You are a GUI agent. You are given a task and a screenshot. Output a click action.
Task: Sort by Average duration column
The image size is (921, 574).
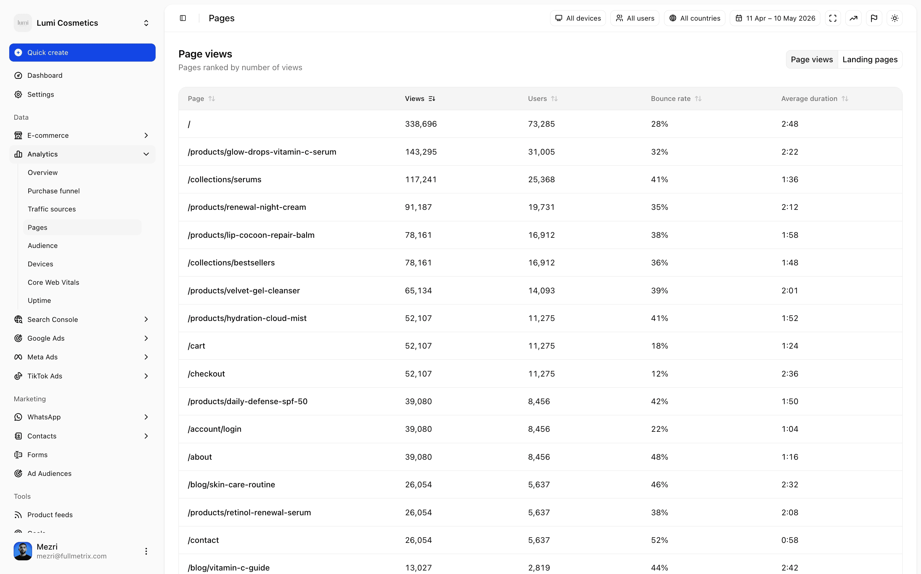[815, 99]
